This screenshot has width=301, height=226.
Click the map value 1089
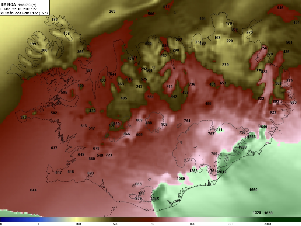[181, 178]
